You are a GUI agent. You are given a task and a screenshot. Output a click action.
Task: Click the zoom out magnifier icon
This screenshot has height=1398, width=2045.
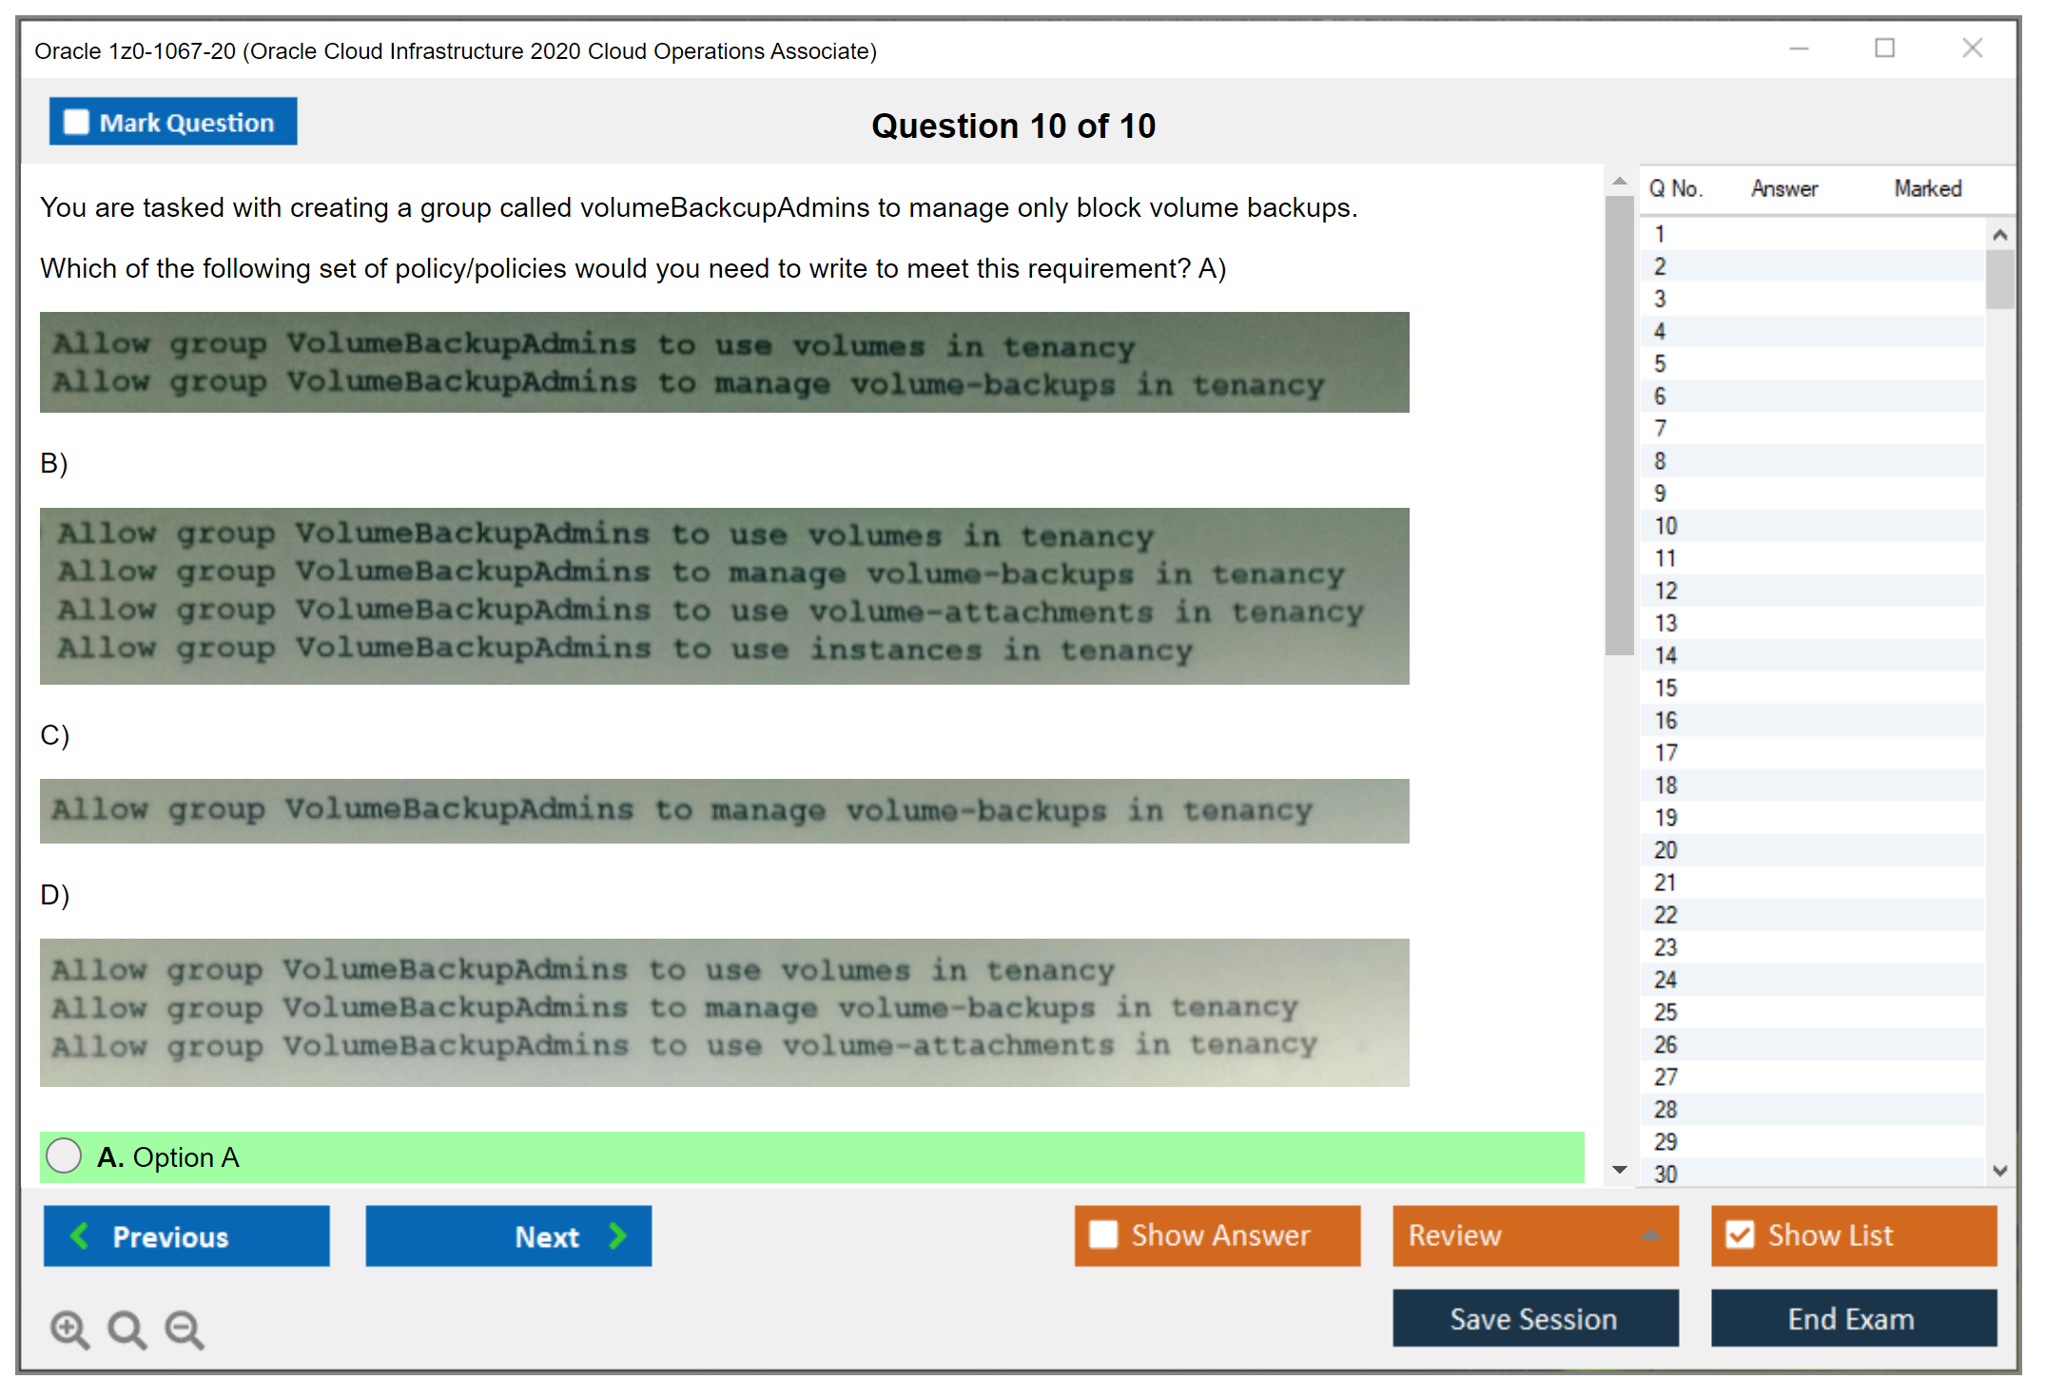click(x=185, y=1329)
